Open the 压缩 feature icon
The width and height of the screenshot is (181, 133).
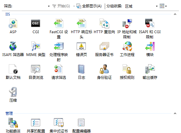point(13,92)
